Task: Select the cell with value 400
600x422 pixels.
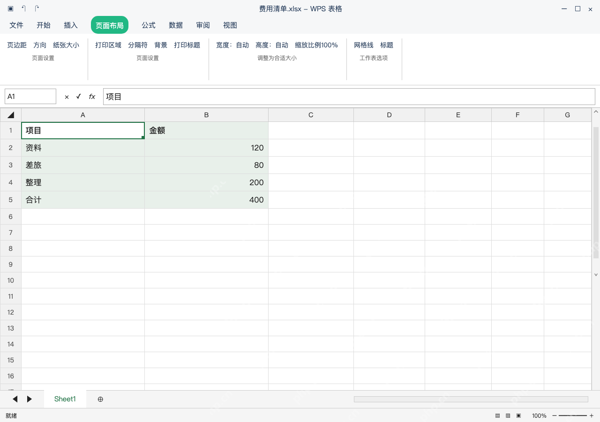Action: point(206,200)
